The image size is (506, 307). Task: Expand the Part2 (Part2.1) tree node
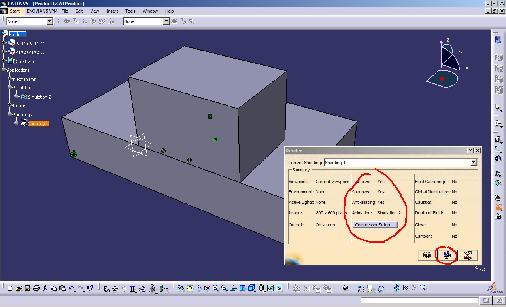coord(4,52)
